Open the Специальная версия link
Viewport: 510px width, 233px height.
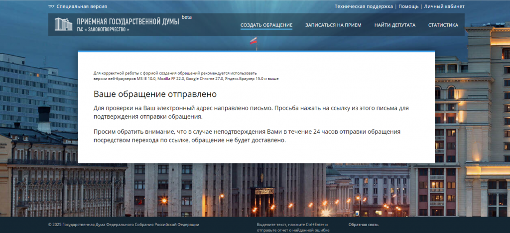pyautogui.click(x=82, y=6)
